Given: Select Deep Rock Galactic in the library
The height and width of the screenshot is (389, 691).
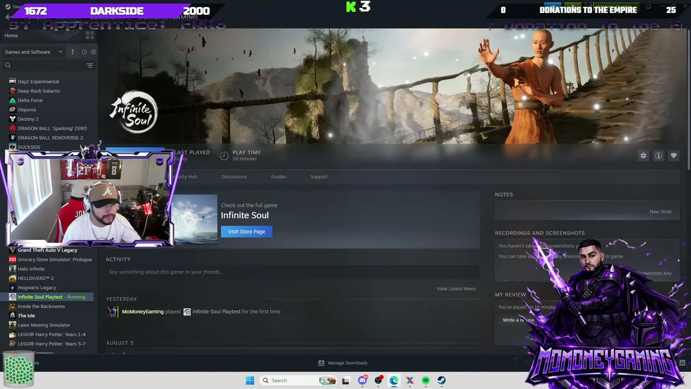Looking at the screenshot, I should click(39, 91).
